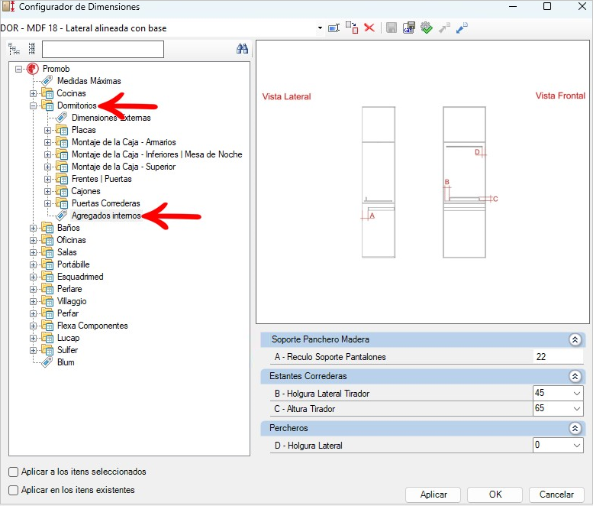
Task: Click the binoculars search icon
Action: click(242, 48)
